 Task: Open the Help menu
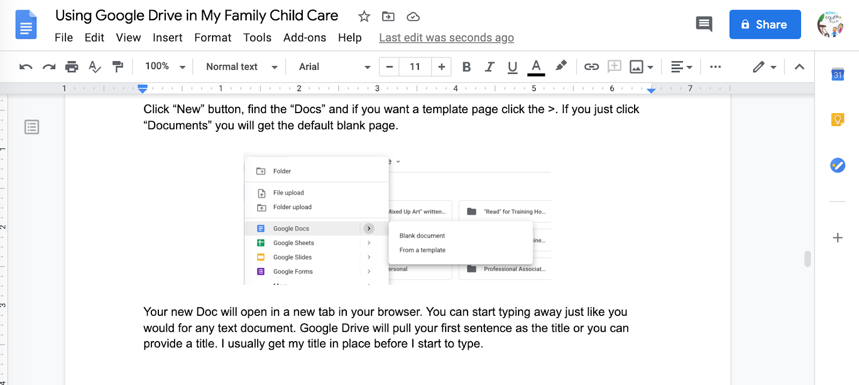[x=350, y=38]
